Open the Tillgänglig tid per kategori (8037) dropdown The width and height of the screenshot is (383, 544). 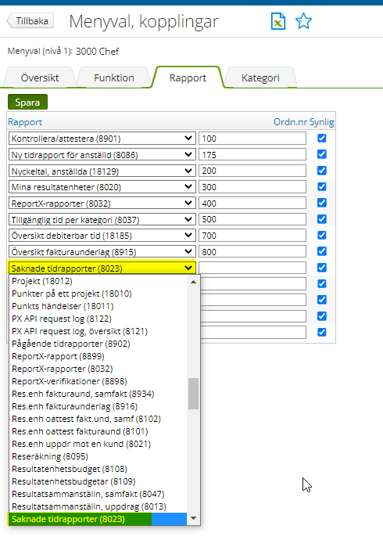coord(102,220)
